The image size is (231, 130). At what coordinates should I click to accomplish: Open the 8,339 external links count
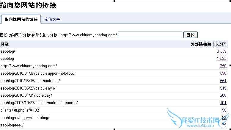(221, 51)
